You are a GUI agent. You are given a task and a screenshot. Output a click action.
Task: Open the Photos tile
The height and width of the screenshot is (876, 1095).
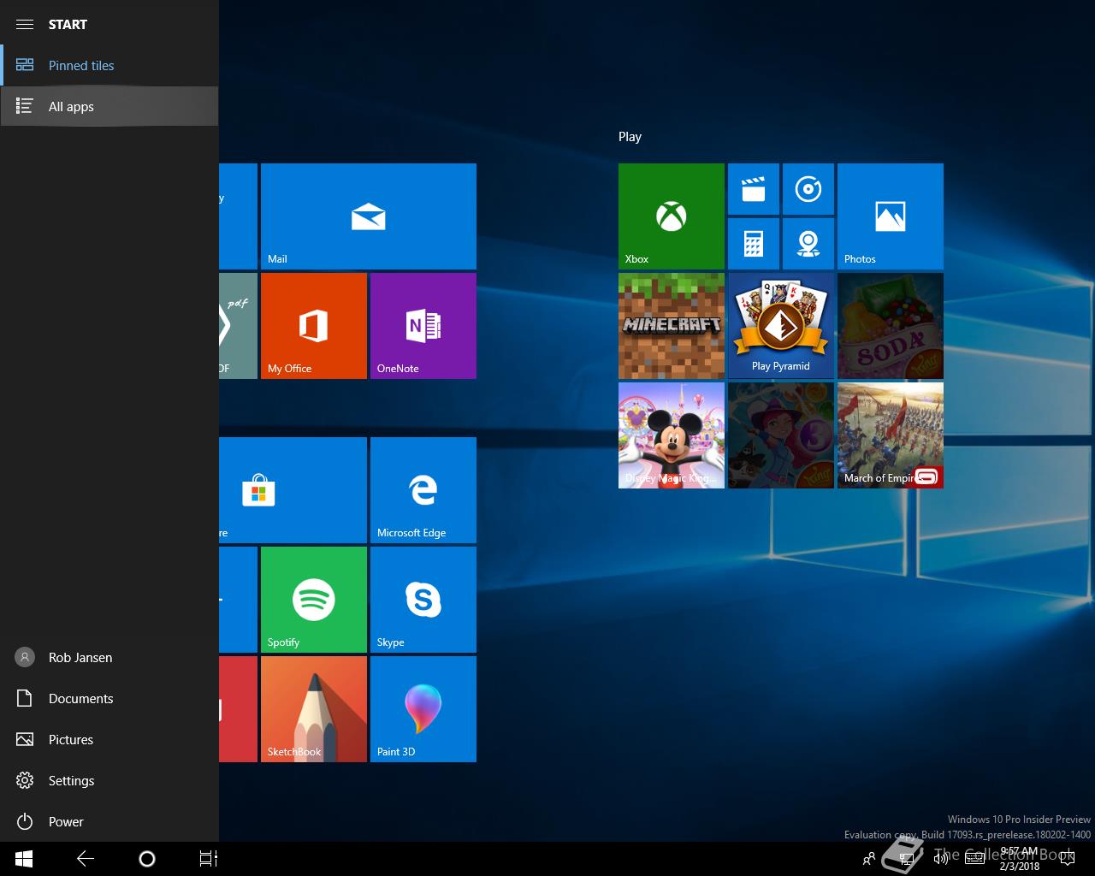click(x=891, y=216)
